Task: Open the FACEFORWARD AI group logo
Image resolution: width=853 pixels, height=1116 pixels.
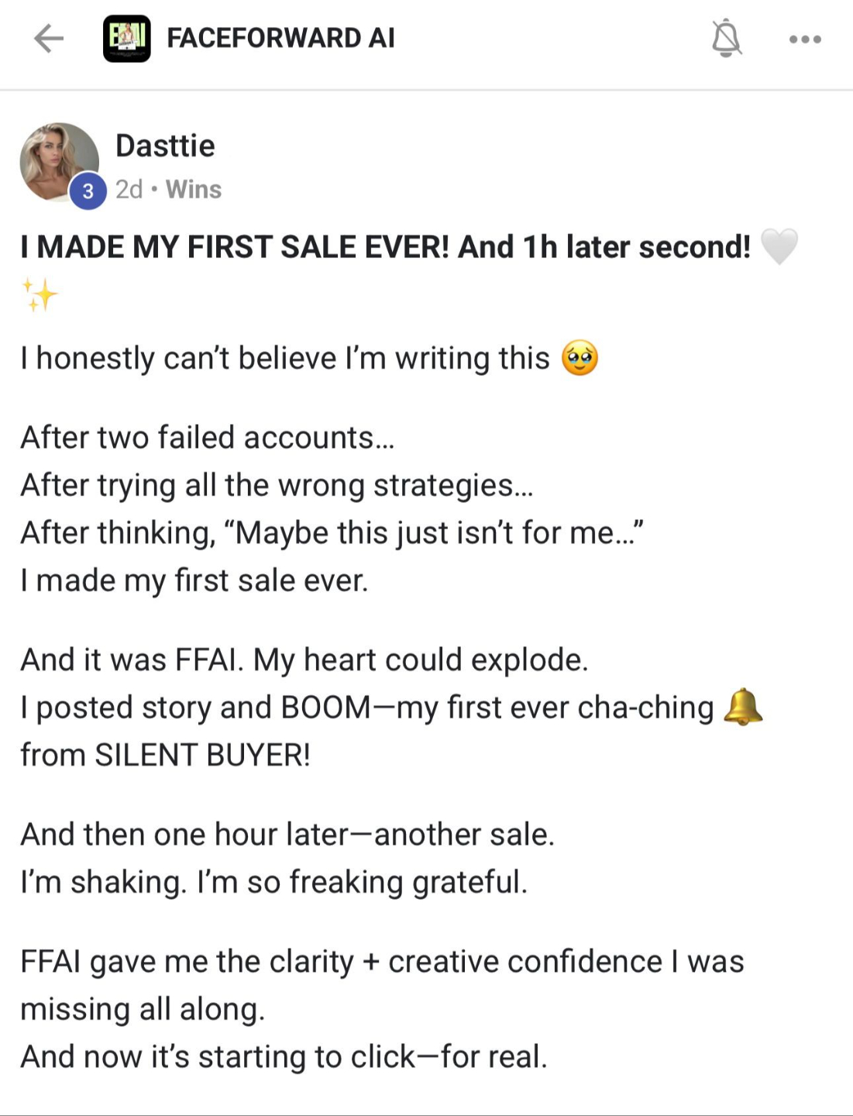Action: pos(126,38)
